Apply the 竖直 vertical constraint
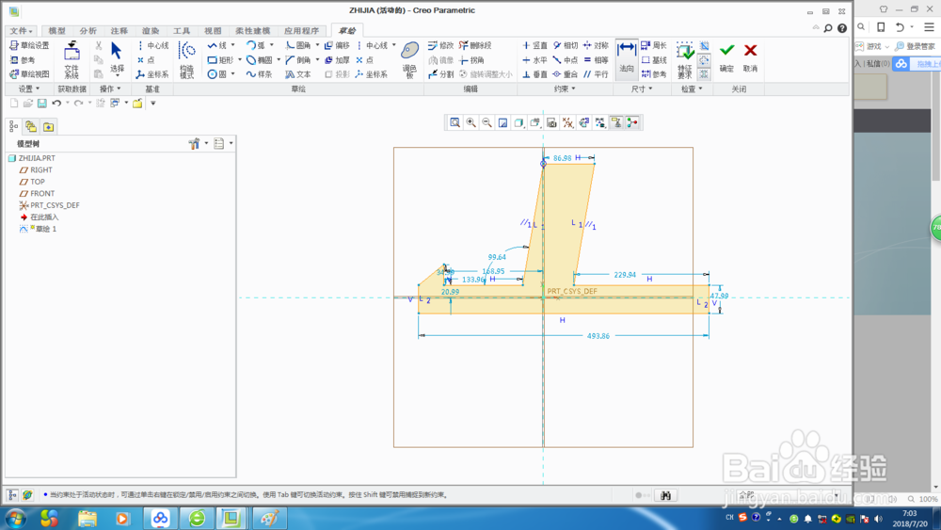The image size is (941, 530). coord(534,45)
